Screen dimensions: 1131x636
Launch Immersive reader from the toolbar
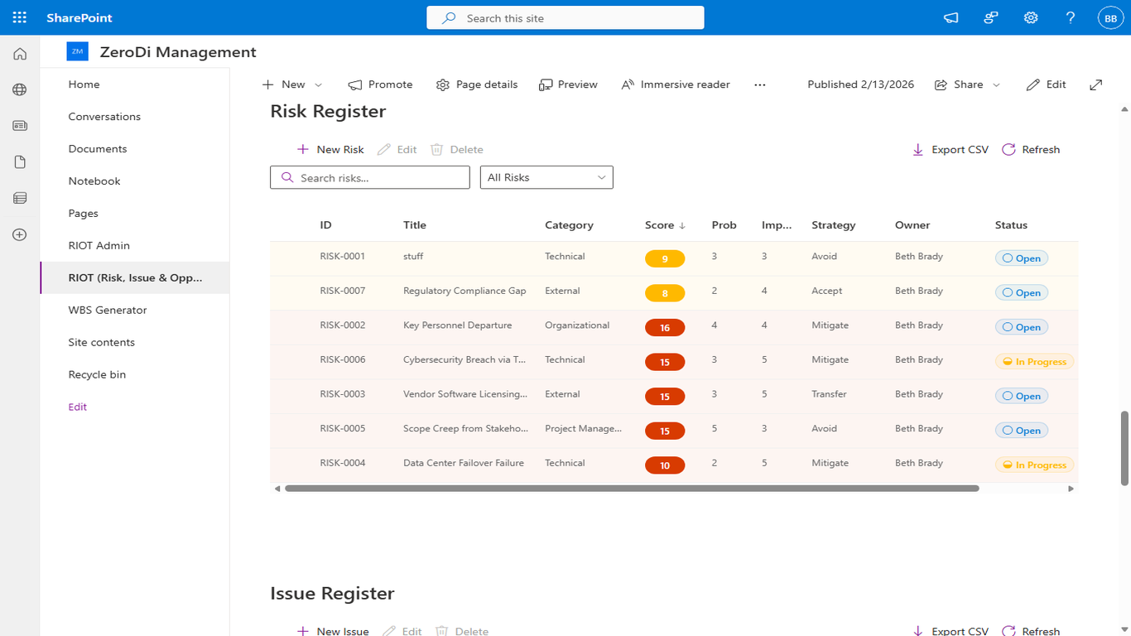[x=675, y=84]
